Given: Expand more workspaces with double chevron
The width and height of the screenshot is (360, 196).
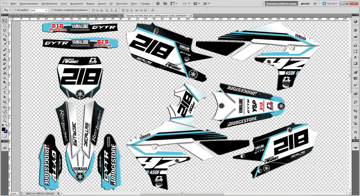Looking at the screenshot, I should [x=315, y=4].
